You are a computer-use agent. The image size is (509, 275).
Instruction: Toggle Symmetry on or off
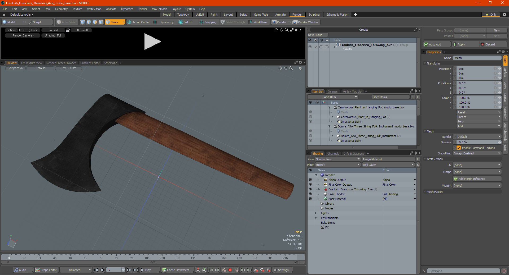coord(164,22)
